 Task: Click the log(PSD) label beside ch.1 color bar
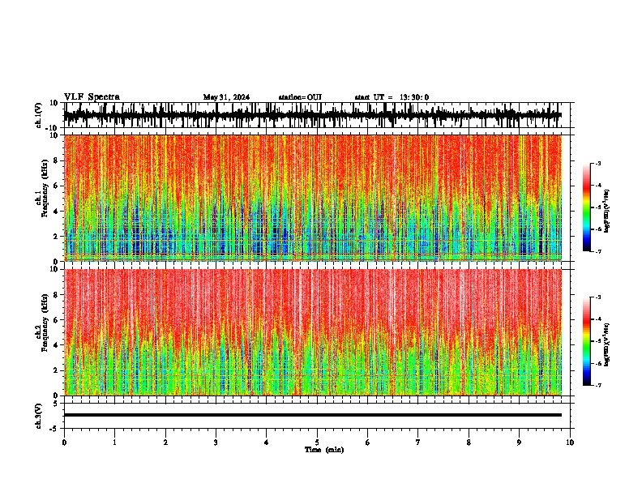607,211
